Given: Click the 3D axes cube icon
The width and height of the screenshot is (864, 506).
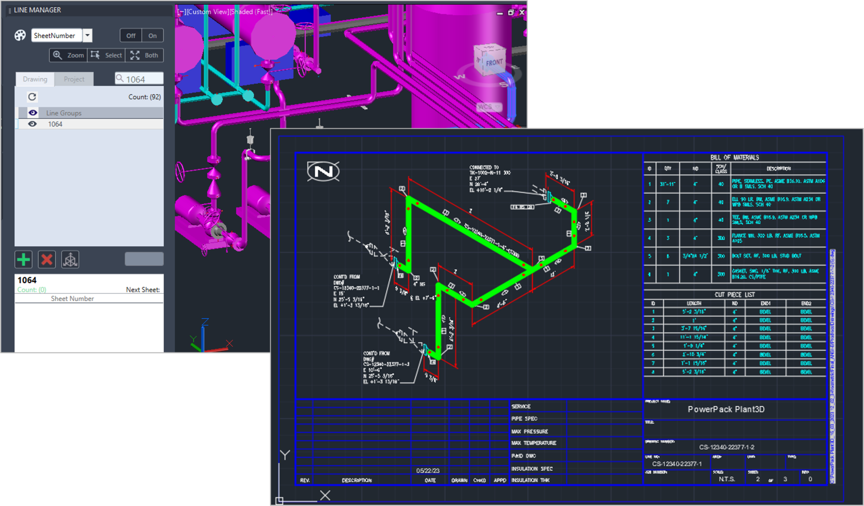Looking at the screenshot, I should 70,260.
